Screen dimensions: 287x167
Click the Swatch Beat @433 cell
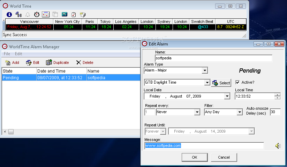[203, 27]
